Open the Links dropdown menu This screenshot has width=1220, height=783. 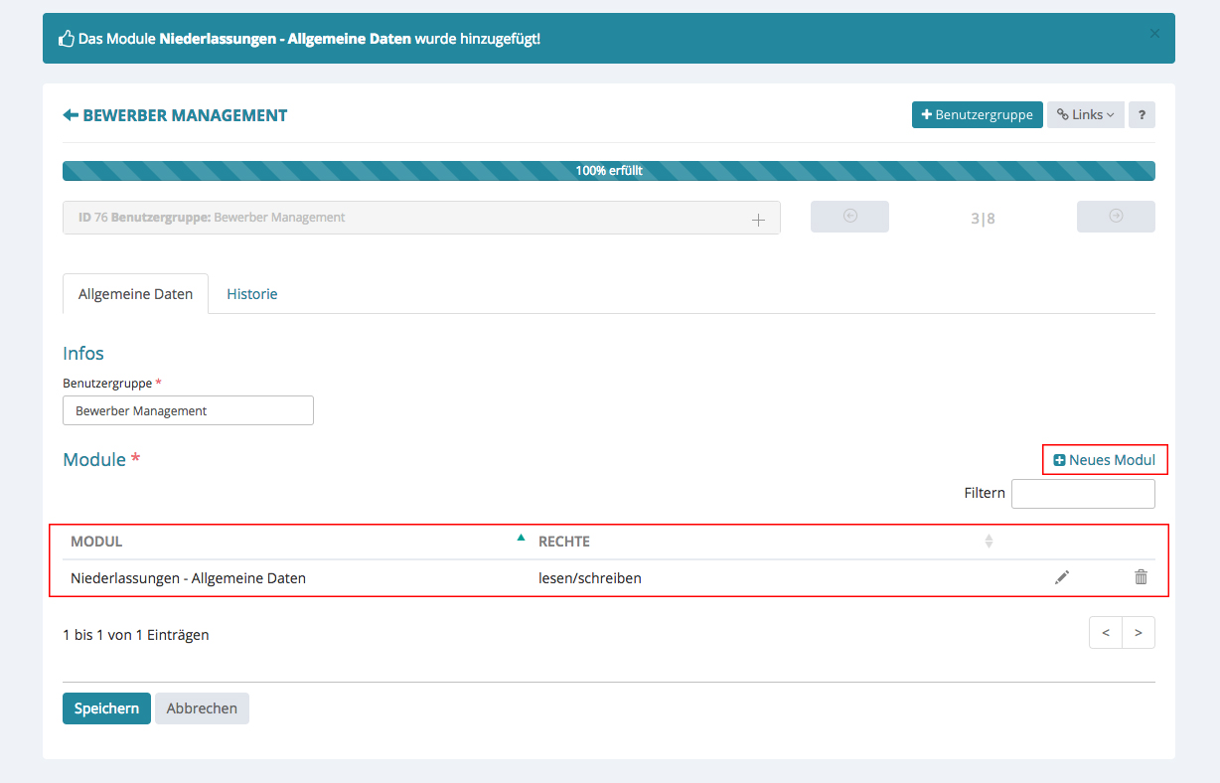click(x=1085, y=115)
